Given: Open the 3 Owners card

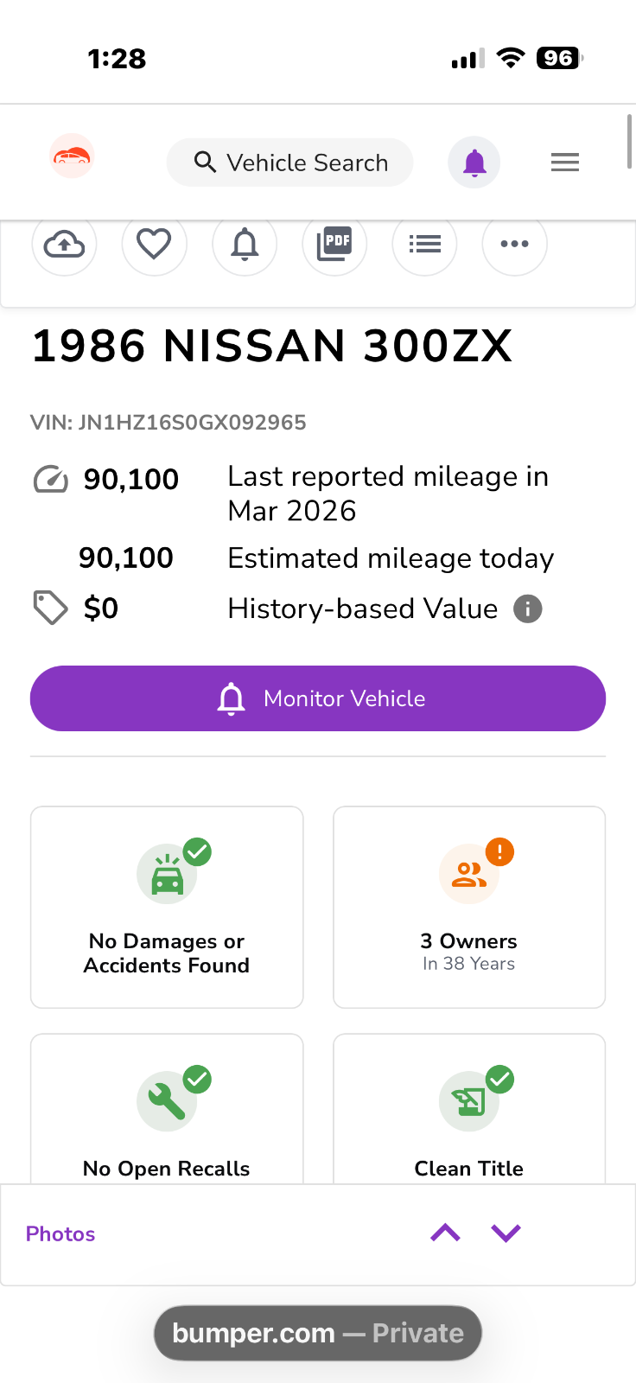Looking at the screenshot, I should (x=469, y=907).
